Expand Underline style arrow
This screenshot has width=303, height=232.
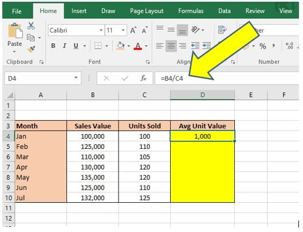tap(84, 46)
